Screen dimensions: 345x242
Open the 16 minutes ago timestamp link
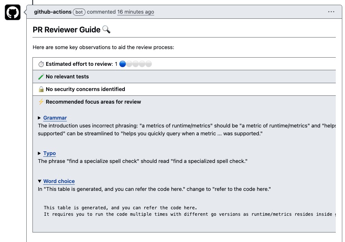pyautogui.click(x=136, y=12)
